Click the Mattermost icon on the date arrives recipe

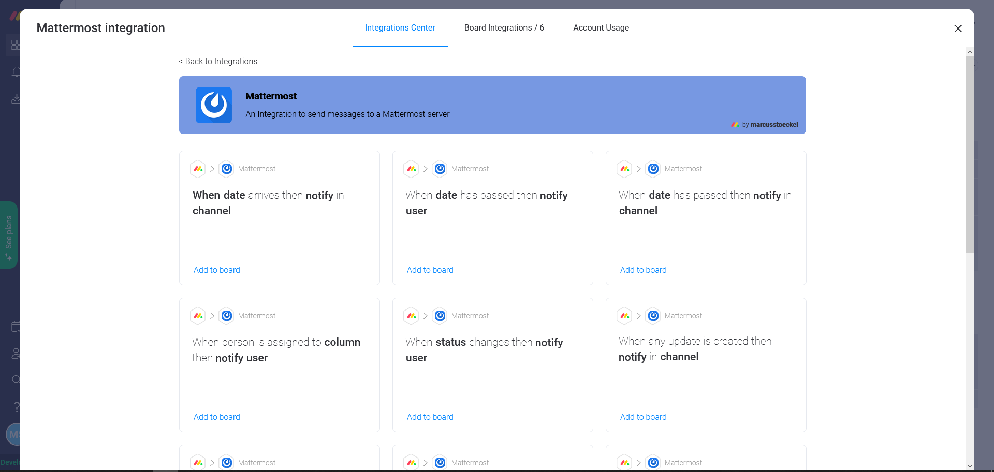[226, 169]
